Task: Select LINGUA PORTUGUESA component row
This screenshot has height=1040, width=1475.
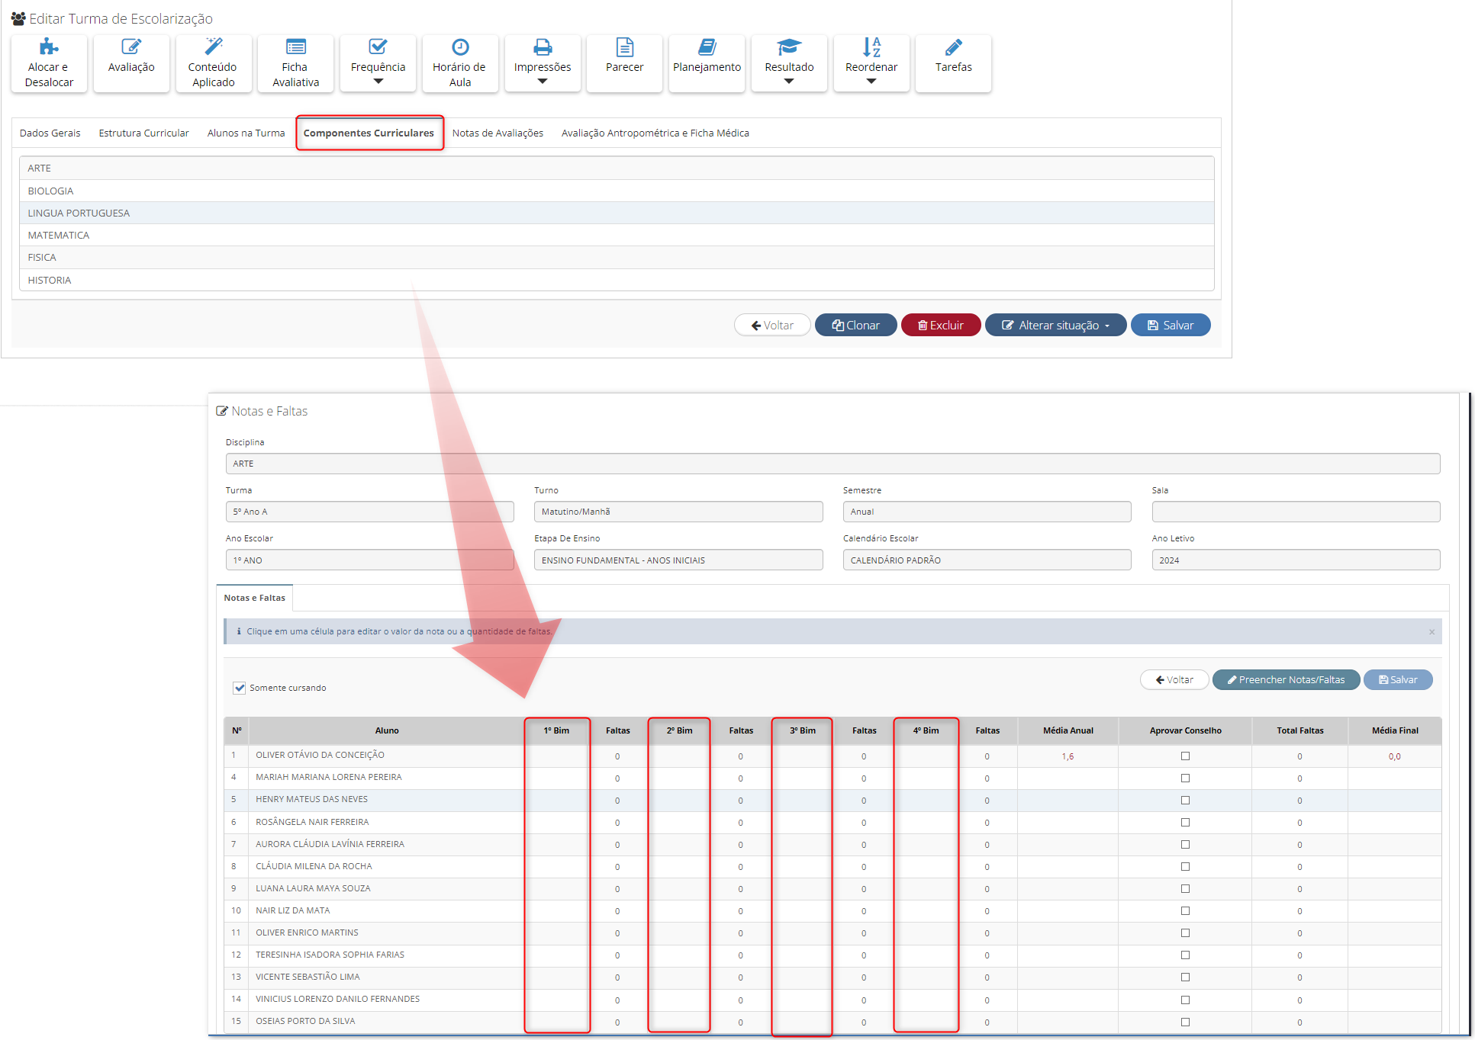Action: coord(79,213)
